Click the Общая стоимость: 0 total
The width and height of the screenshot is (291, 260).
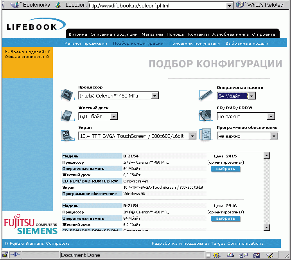click(27, 57)
